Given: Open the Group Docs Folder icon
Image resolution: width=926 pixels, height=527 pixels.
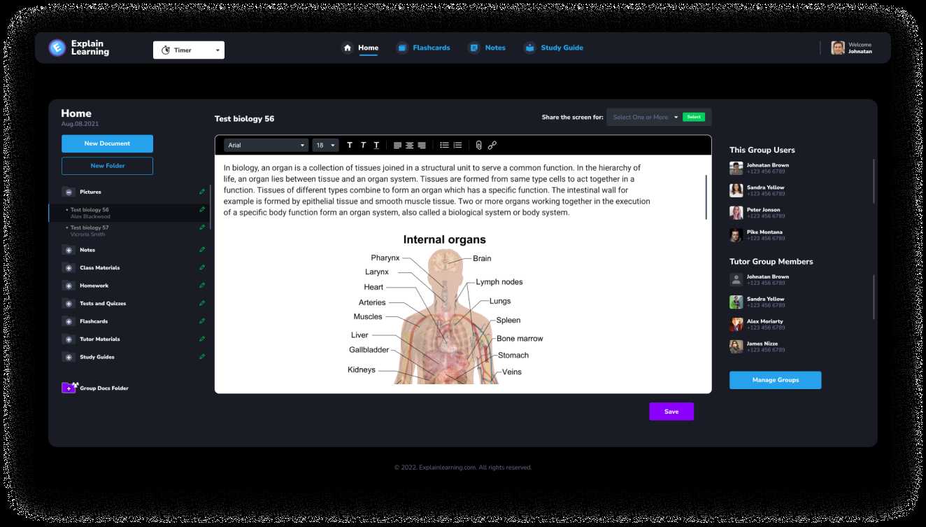Looking at the screenshot, I should (69, 388).
